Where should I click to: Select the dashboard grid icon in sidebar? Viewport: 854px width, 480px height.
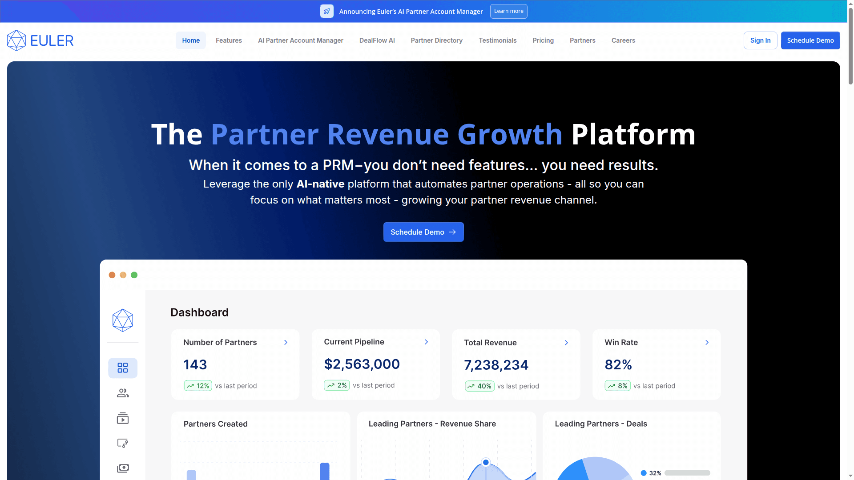pos(123,368)
